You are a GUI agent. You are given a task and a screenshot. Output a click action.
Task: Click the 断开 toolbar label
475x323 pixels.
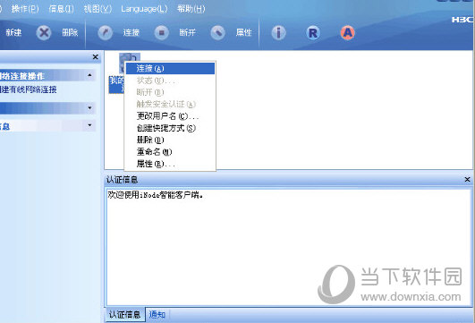[188, 32]
